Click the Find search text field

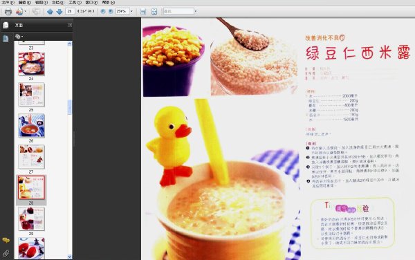coord(178,11)
